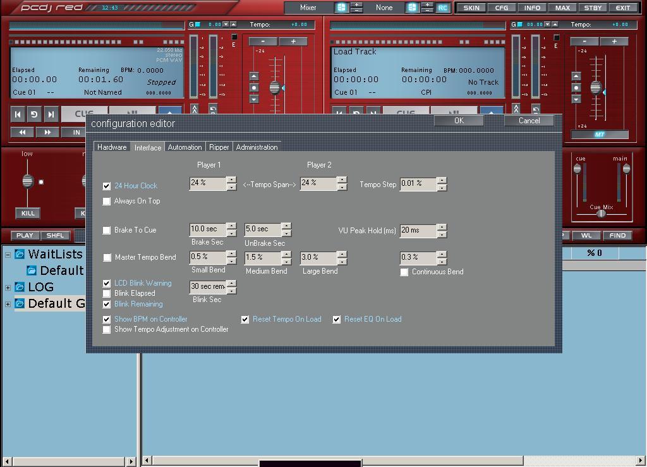Enable Continuous Bend checkbox

(x=404, y=272)
